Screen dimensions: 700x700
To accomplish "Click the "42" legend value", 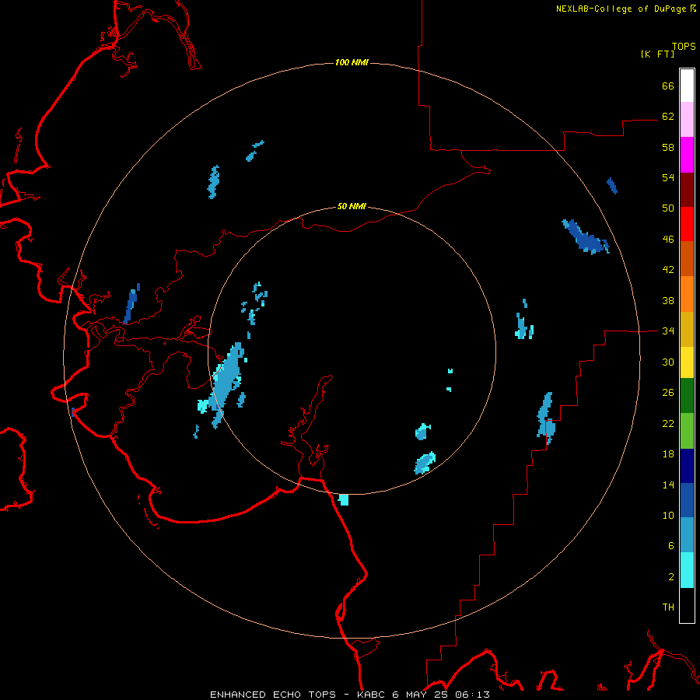I will pyautogui.click(x=668, y=270).
